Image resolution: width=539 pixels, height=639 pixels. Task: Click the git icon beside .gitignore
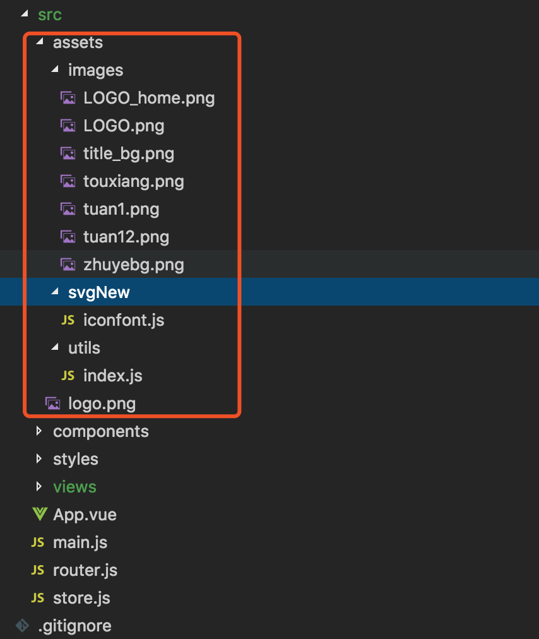tap(23, 626)
